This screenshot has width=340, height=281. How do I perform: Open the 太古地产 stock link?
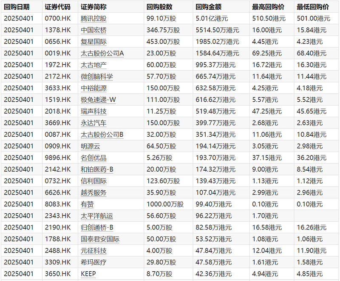[93, 65]
